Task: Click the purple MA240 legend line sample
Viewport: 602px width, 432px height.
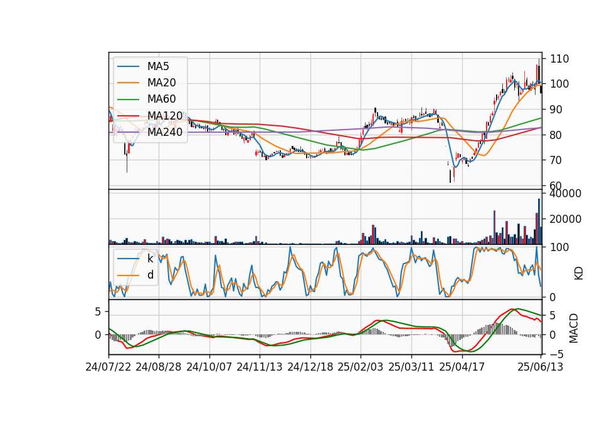Action: click(x=128, y=132)
